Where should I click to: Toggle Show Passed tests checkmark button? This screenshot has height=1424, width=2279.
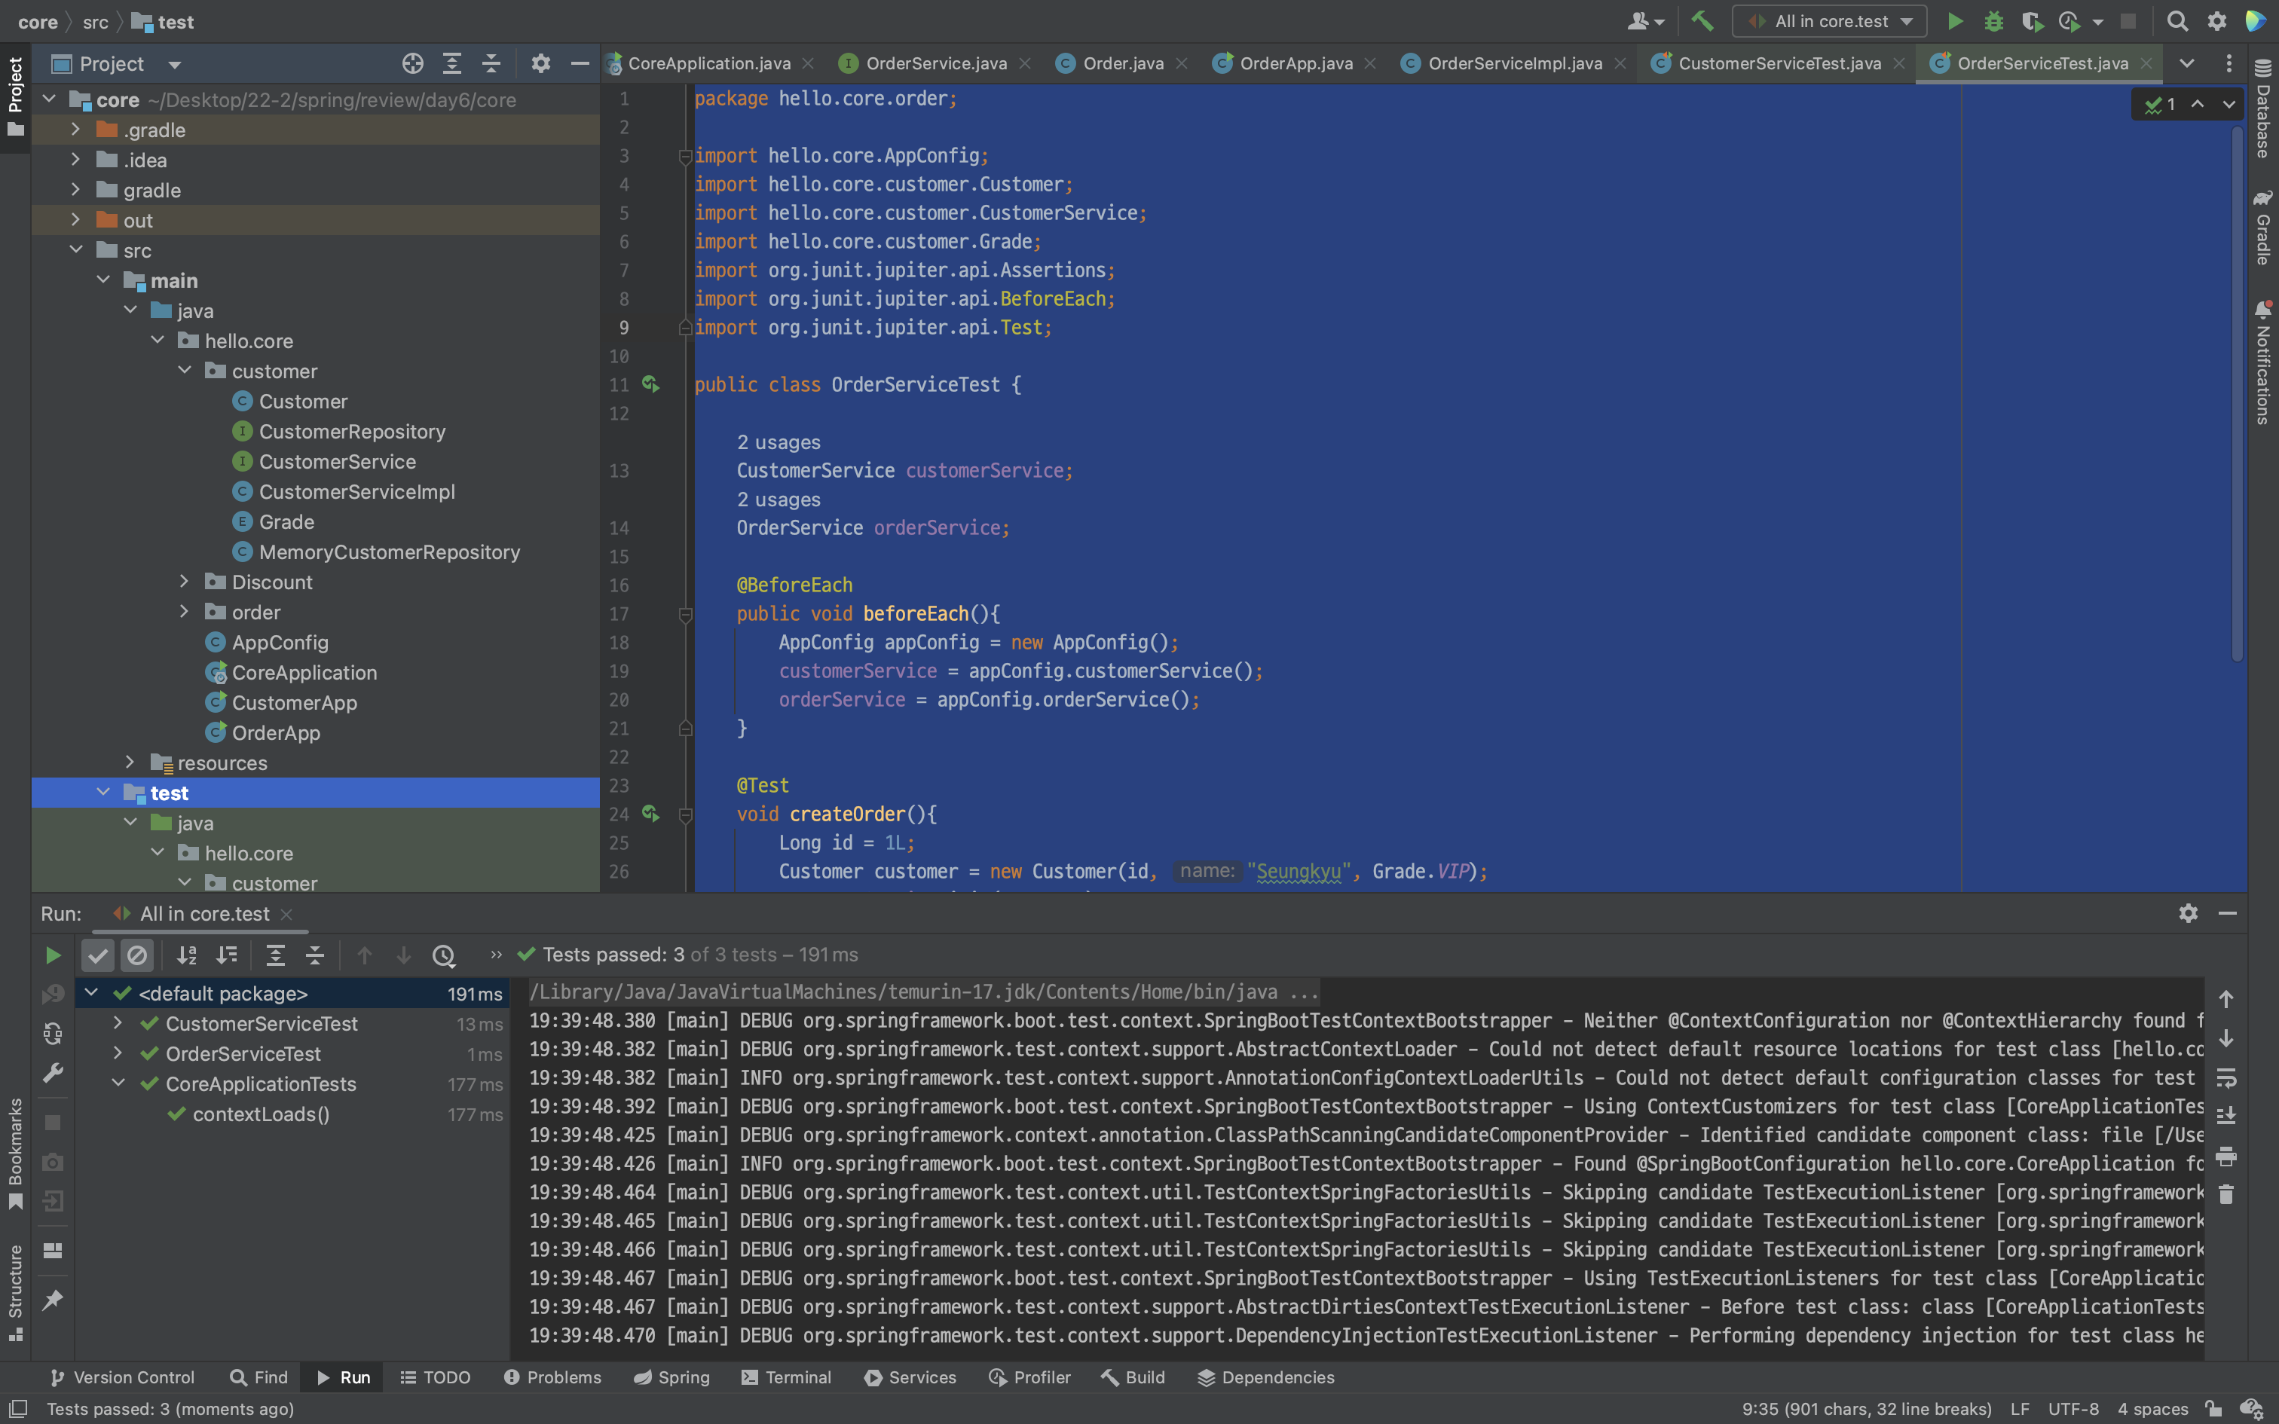click(98, 955)
